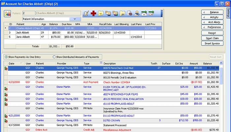The height and width of the screenshot is (132, 231).
Task: Click status icon on the D2750 CROWN row
Action: (6, 120)
